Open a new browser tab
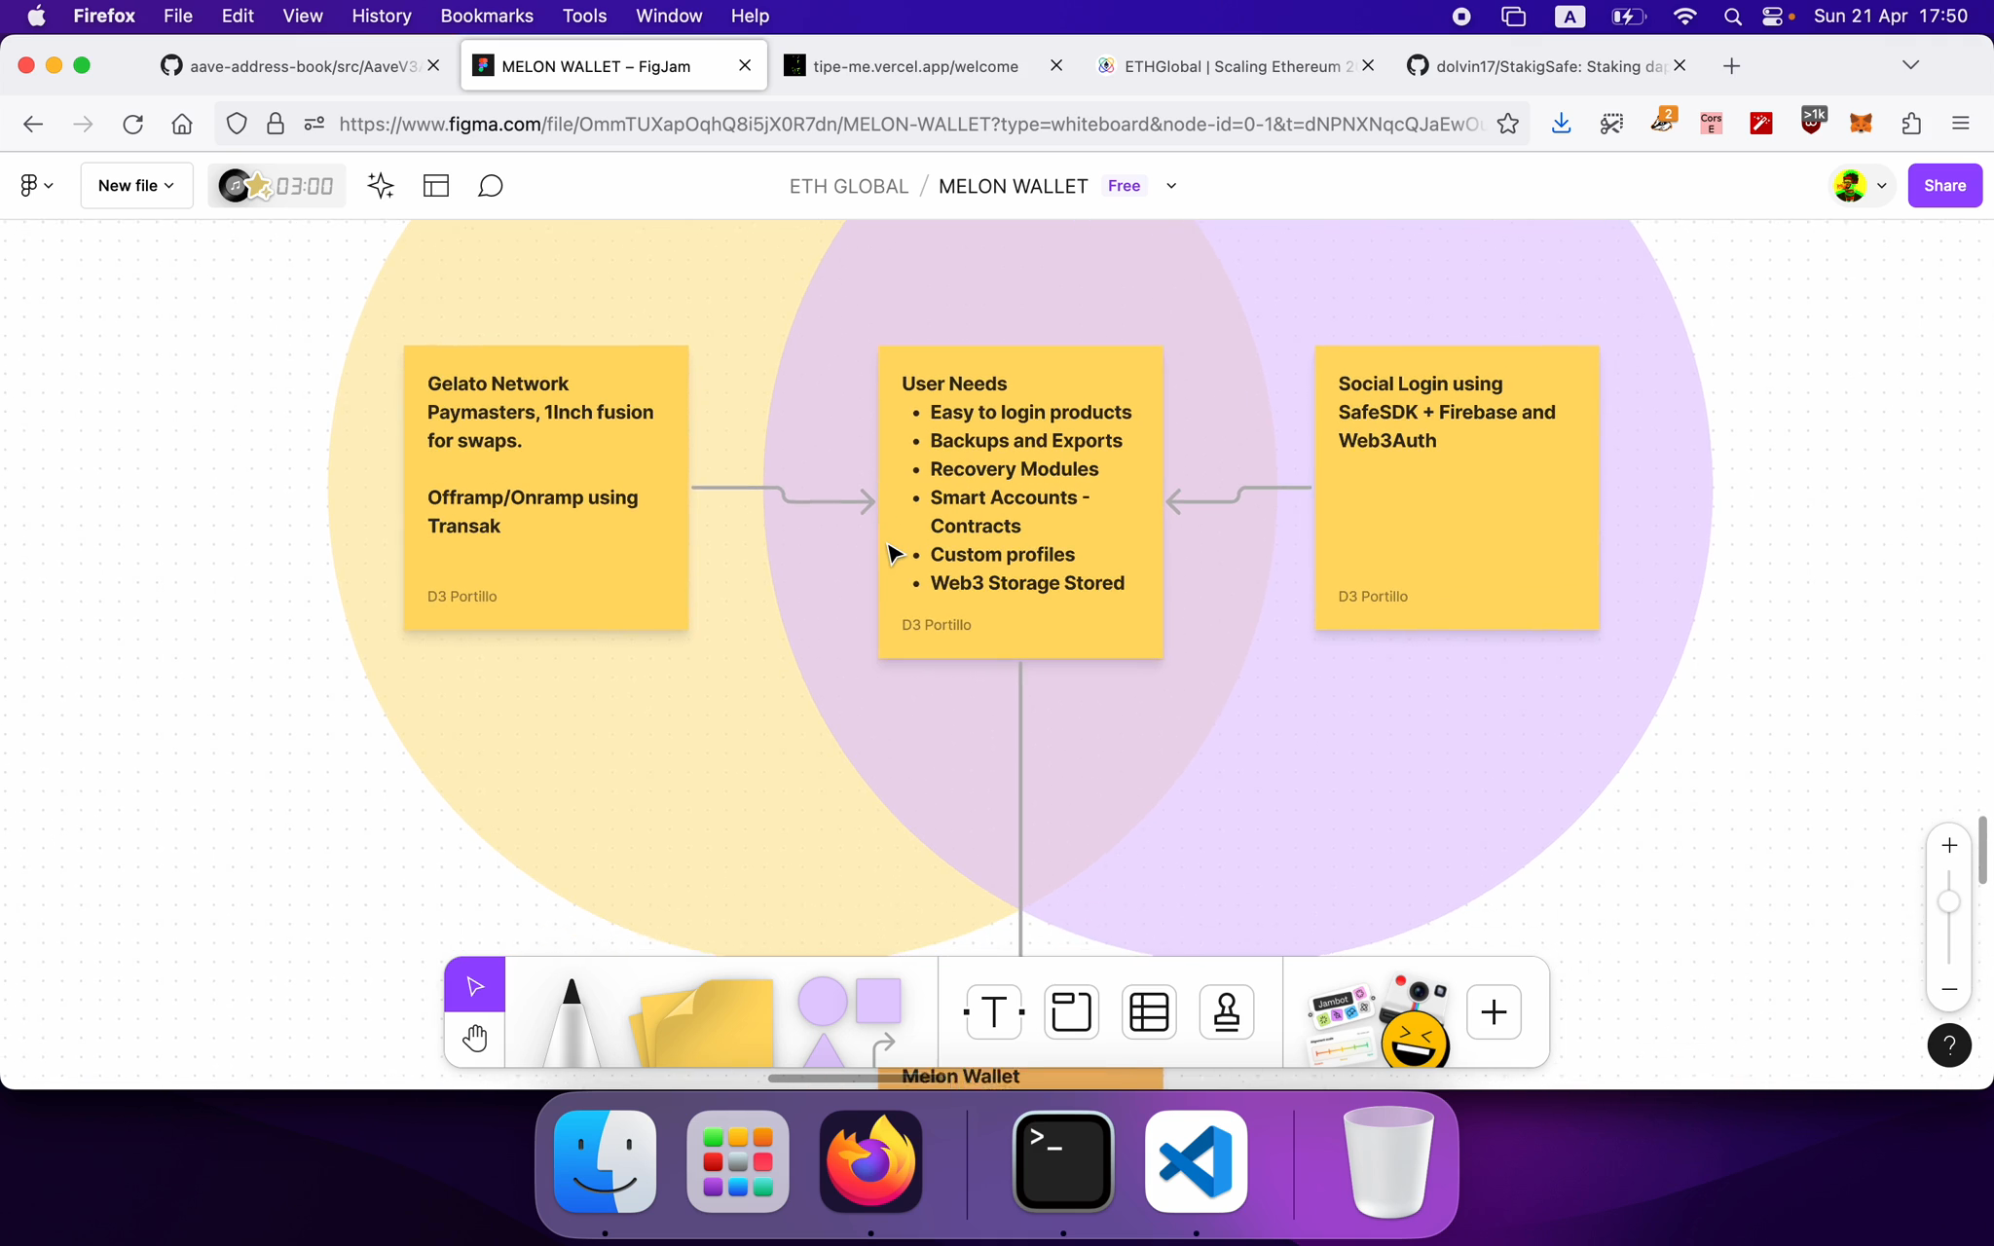Screen dimensions: 1994x1246 (1731, 66)
